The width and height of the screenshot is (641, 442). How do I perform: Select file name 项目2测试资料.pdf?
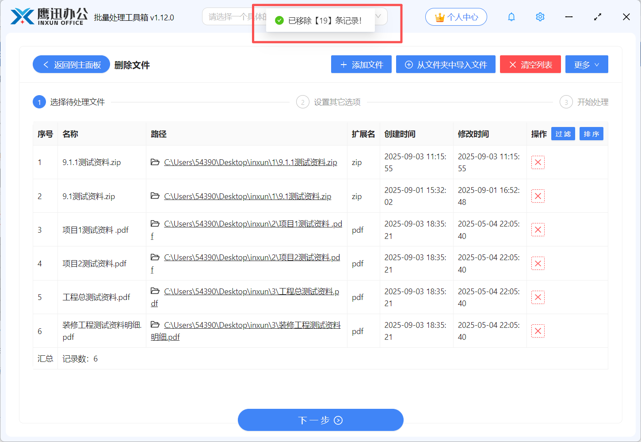[94, 264]
